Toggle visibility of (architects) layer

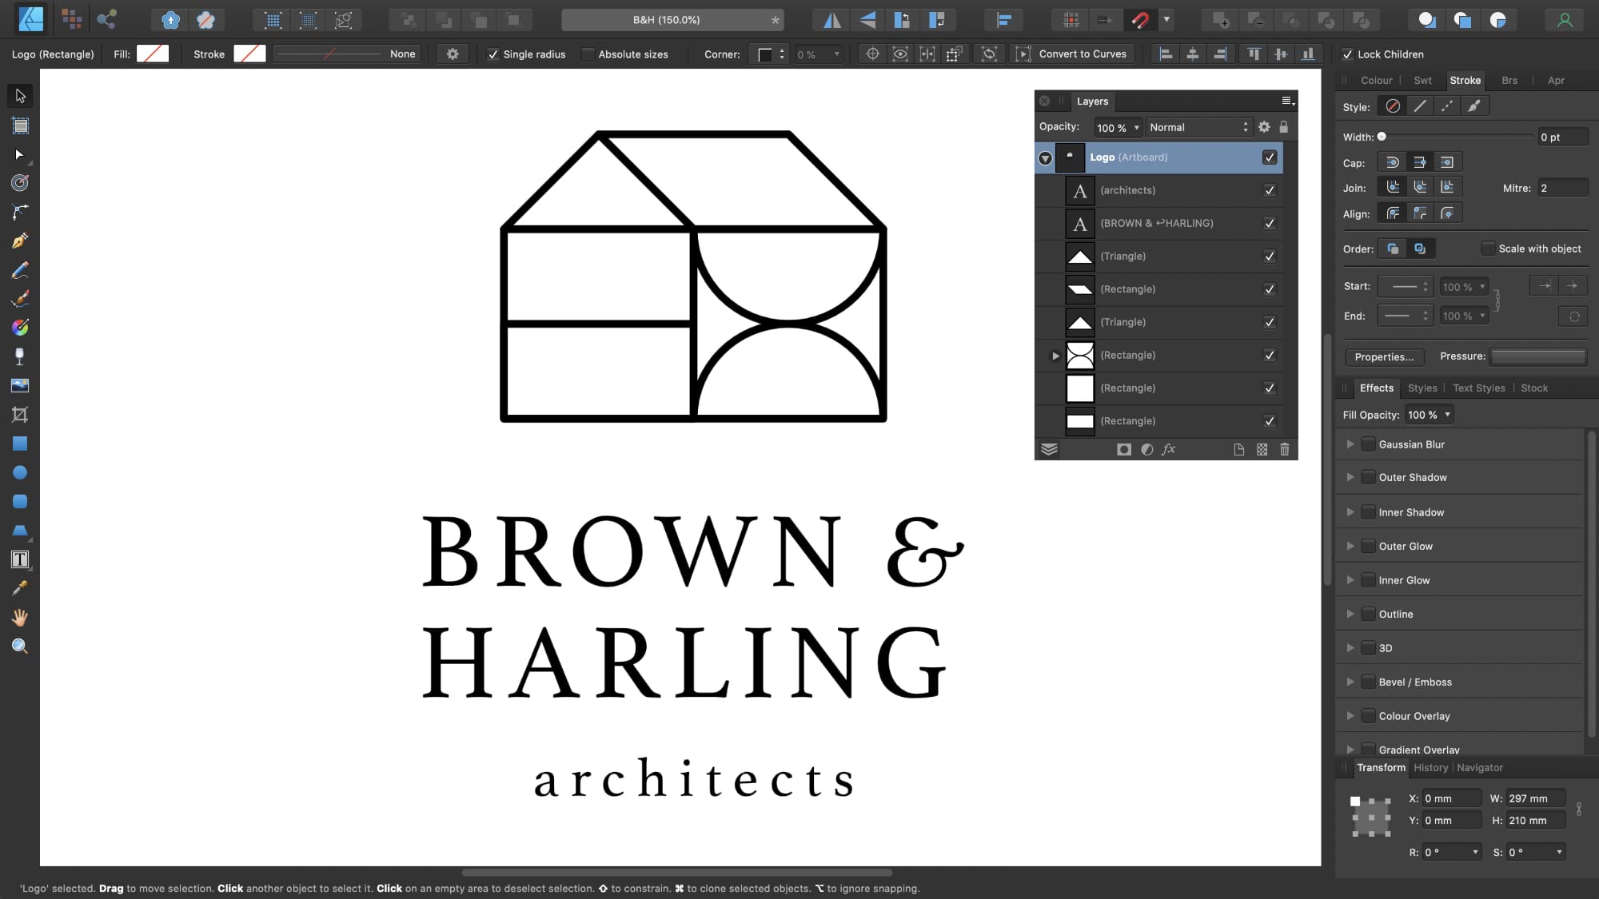point(1270,190)
